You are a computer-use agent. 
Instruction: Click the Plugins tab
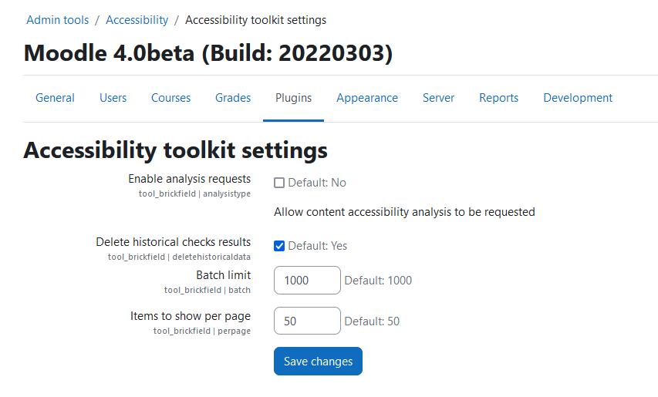pos(293,98)
